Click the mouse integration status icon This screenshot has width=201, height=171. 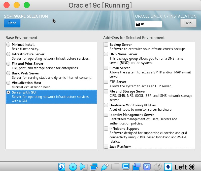[157, 167]
